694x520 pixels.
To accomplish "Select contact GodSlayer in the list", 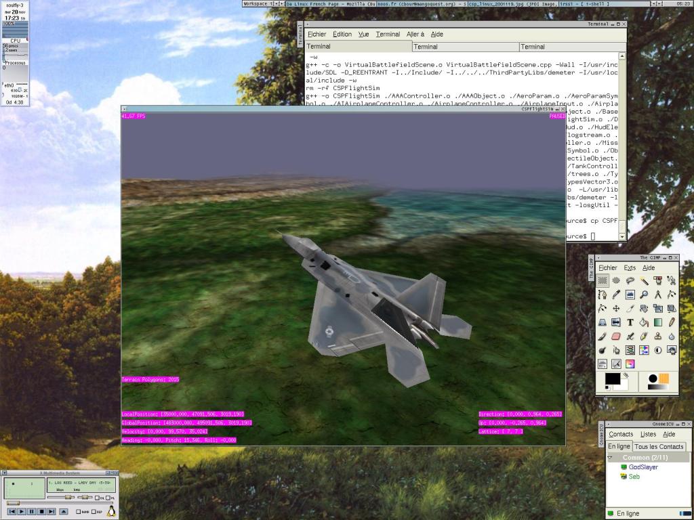I will [642, 467].
